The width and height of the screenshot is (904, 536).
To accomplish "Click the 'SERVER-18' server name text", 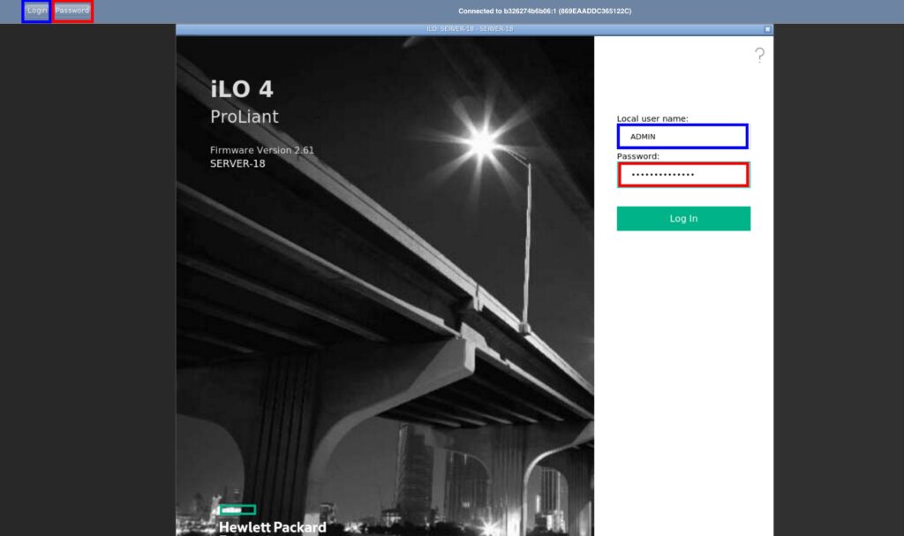I will pyautogui.click(x=237, y=164).
